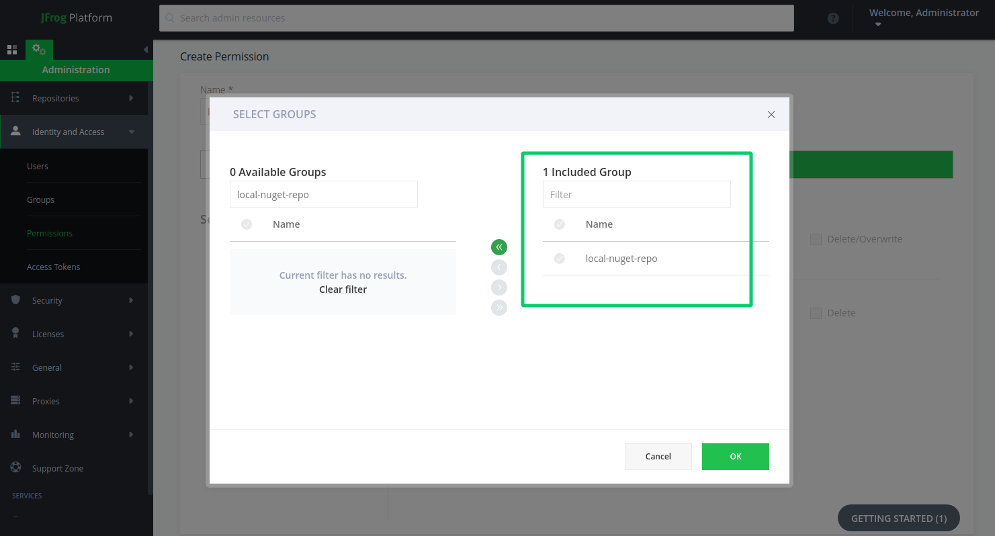
Task: Open the applications grid icon top left
Action: click(12, 49)
